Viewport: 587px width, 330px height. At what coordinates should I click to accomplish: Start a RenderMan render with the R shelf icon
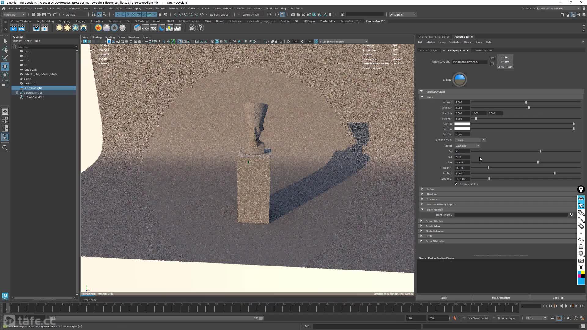coord(13,28)
